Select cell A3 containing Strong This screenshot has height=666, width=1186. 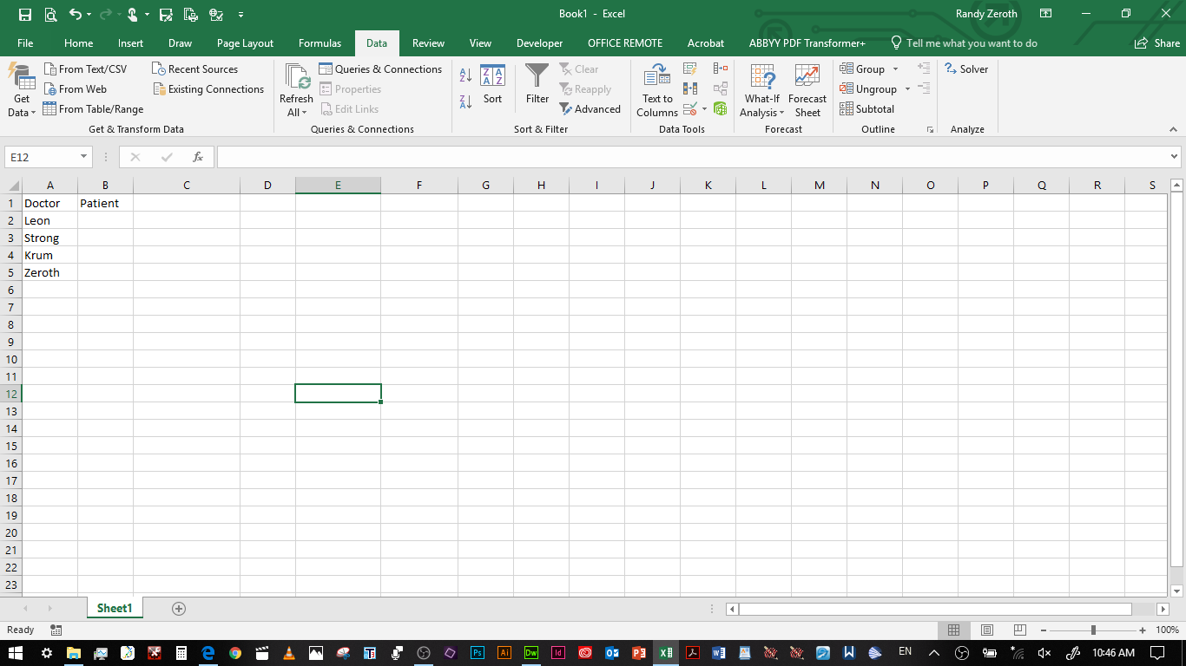(x=50, y=238)
